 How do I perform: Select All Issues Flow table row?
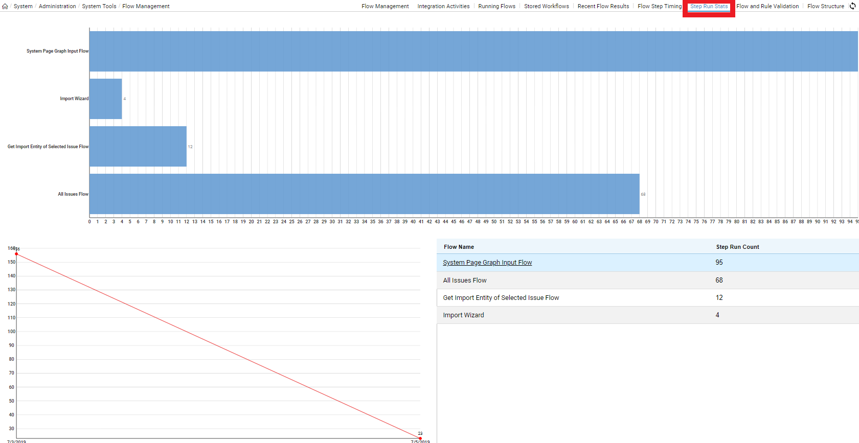(648, 280)
